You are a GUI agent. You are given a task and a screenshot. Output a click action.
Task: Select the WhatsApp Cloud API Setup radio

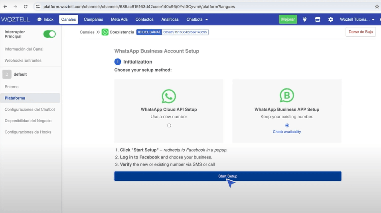169,125
